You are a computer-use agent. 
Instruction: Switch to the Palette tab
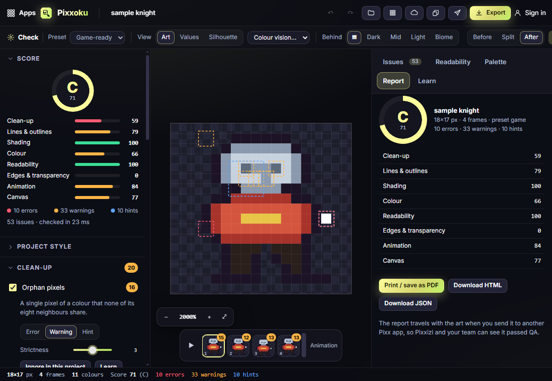coord(495,62)
